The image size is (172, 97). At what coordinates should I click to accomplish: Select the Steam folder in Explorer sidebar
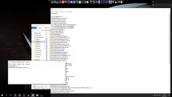coord(38,40)
